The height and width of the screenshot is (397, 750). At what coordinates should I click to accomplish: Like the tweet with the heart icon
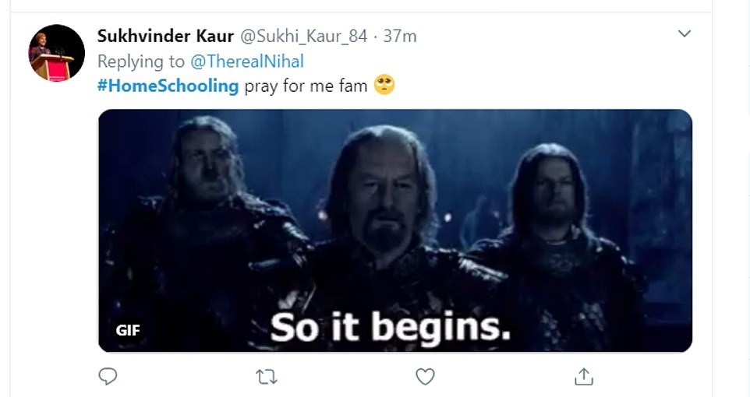click(424, 377)
